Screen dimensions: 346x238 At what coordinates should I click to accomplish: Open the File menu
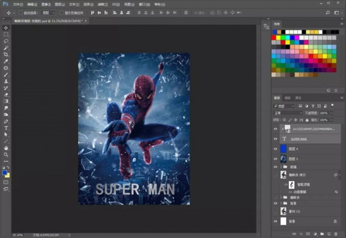(x=18, y=3)
